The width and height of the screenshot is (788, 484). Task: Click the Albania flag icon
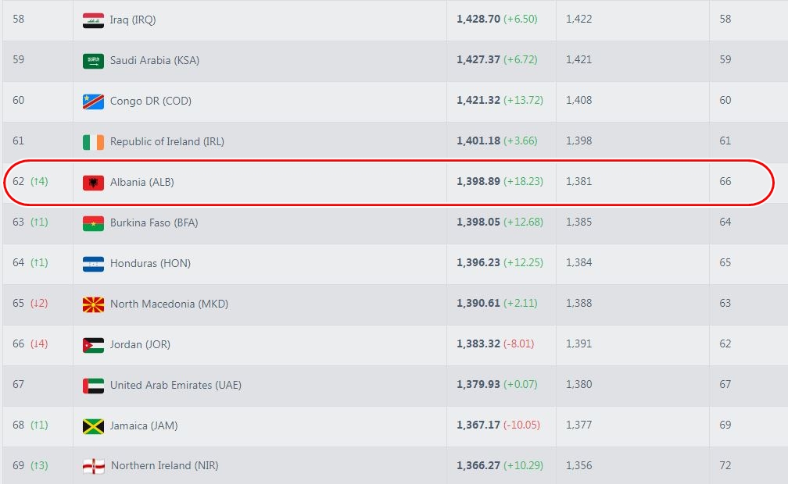click(93, 183)
